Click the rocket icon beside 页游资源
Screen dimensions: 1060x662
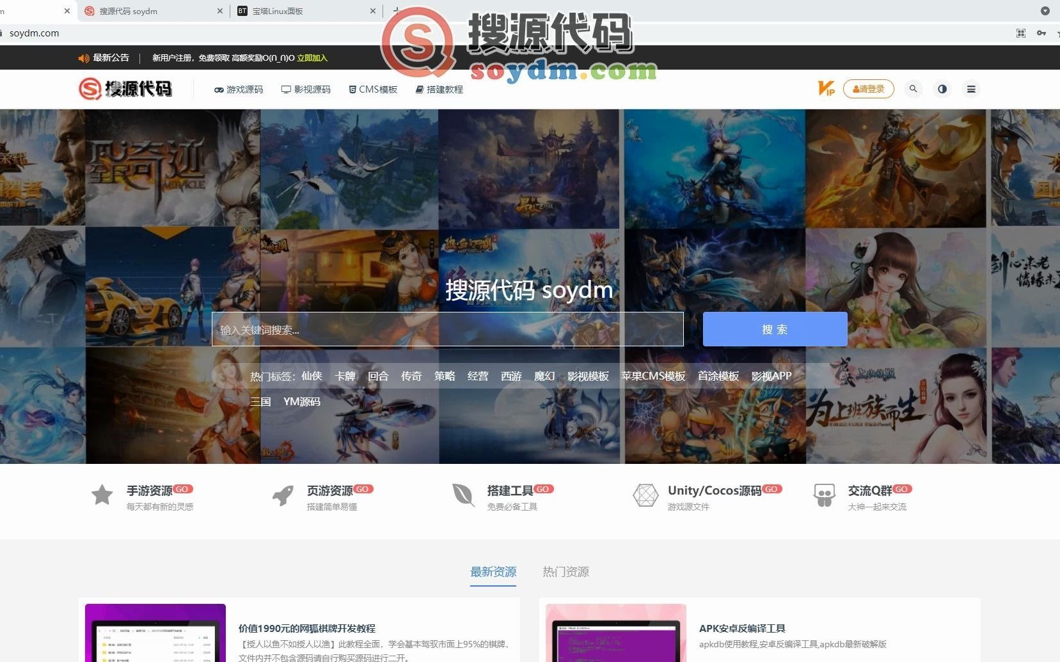click(283, 495)
